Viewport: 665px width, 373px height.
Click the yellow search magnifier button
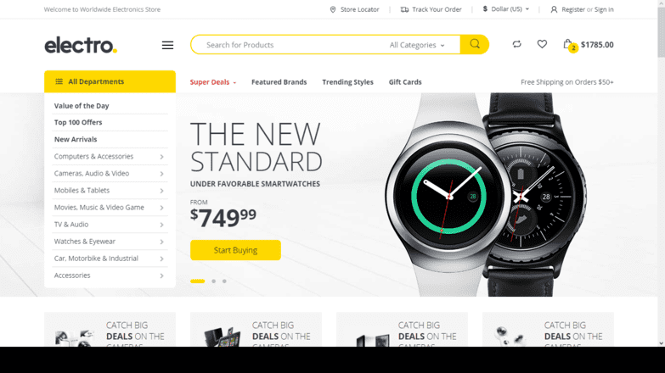(x=475, y=44)
